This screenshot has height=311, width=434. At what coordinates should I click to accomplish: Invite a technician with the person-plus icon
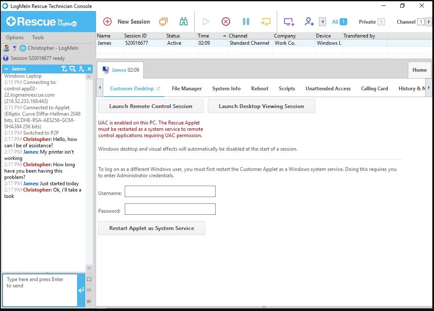(x=309, y=22)
